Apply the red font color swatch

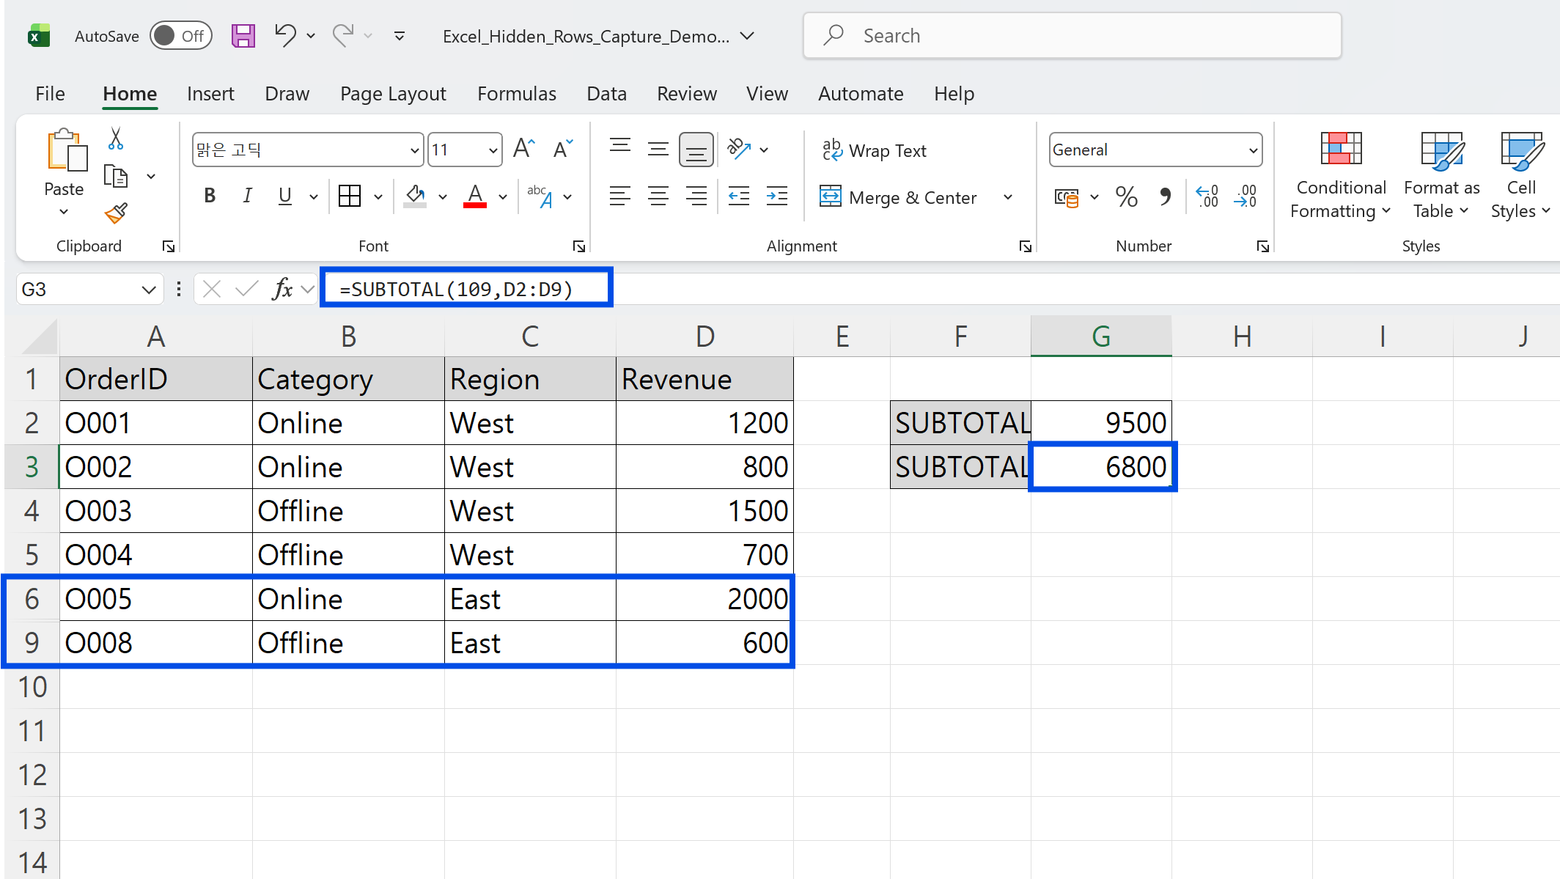[475, 196]
